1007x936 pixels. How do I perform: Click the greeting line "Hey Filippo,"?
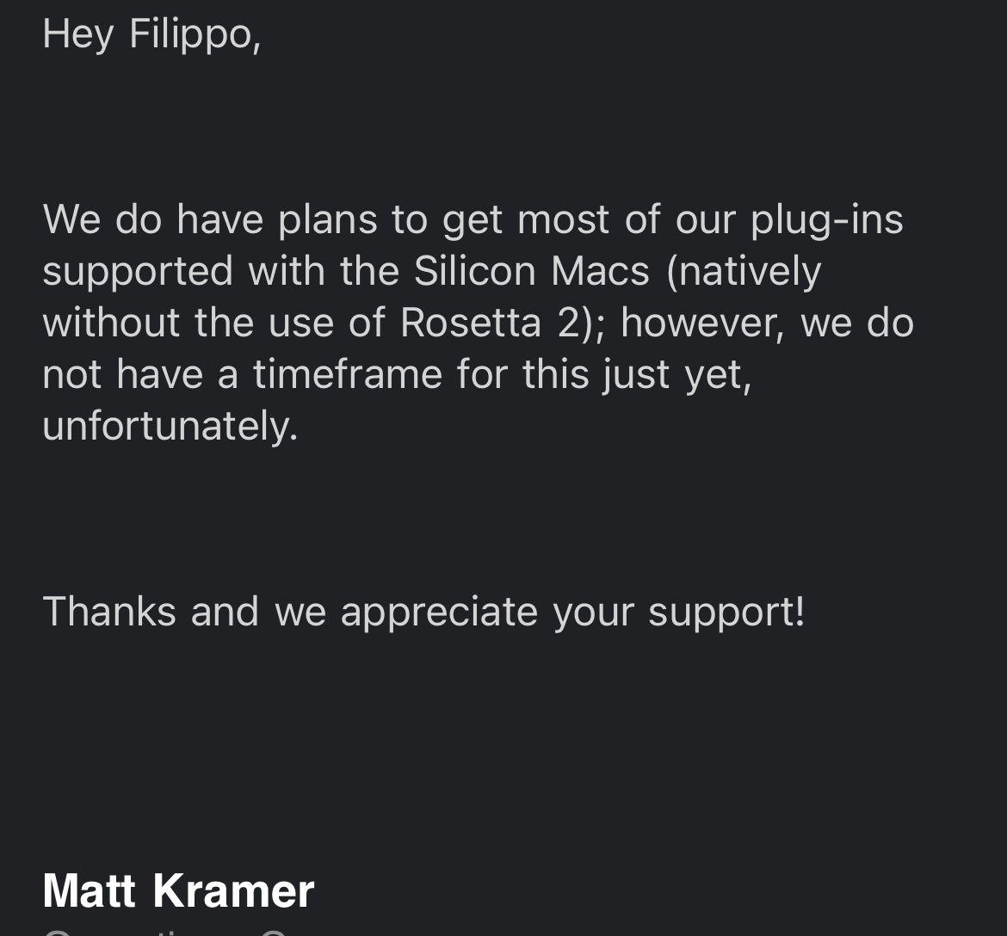(x=151, y=34)
